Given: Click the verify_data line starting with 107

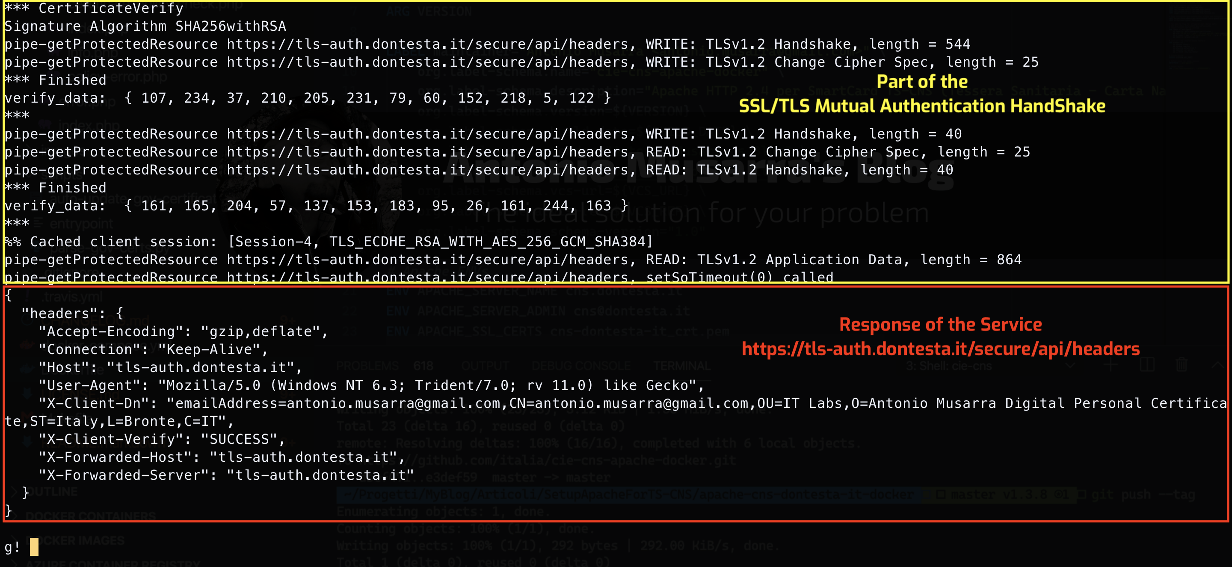Looking at the screenshot, I should pyautogui.click(x=308, y=98).
